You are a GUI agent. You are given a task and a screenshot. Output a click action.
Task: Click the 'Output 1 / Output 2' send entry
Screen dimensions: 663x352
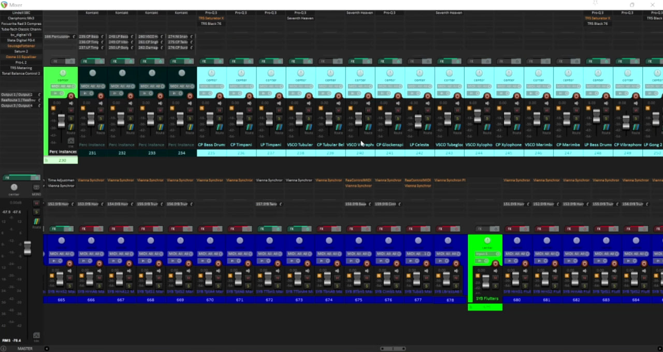(x=17, y=95)
